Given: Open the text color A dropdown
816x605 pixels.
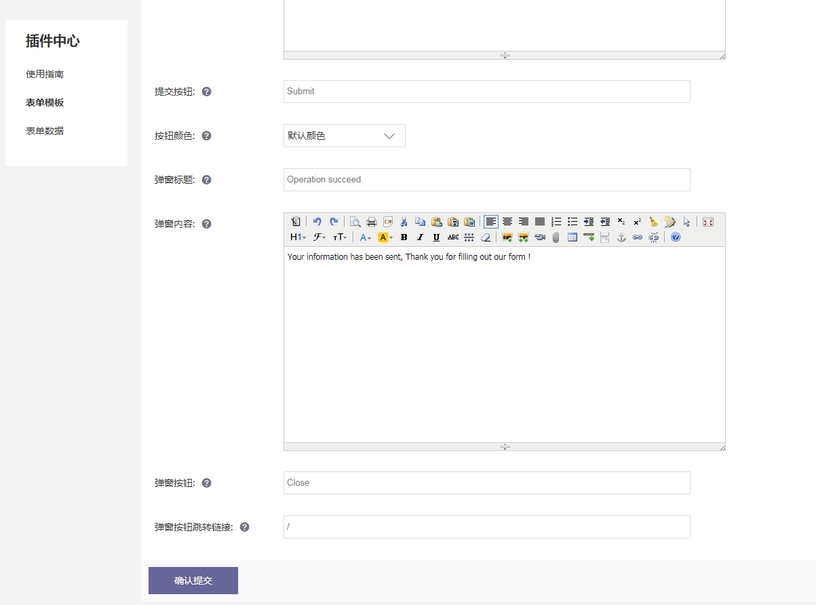Looking at the screenshot, I should tap(365, 237).
